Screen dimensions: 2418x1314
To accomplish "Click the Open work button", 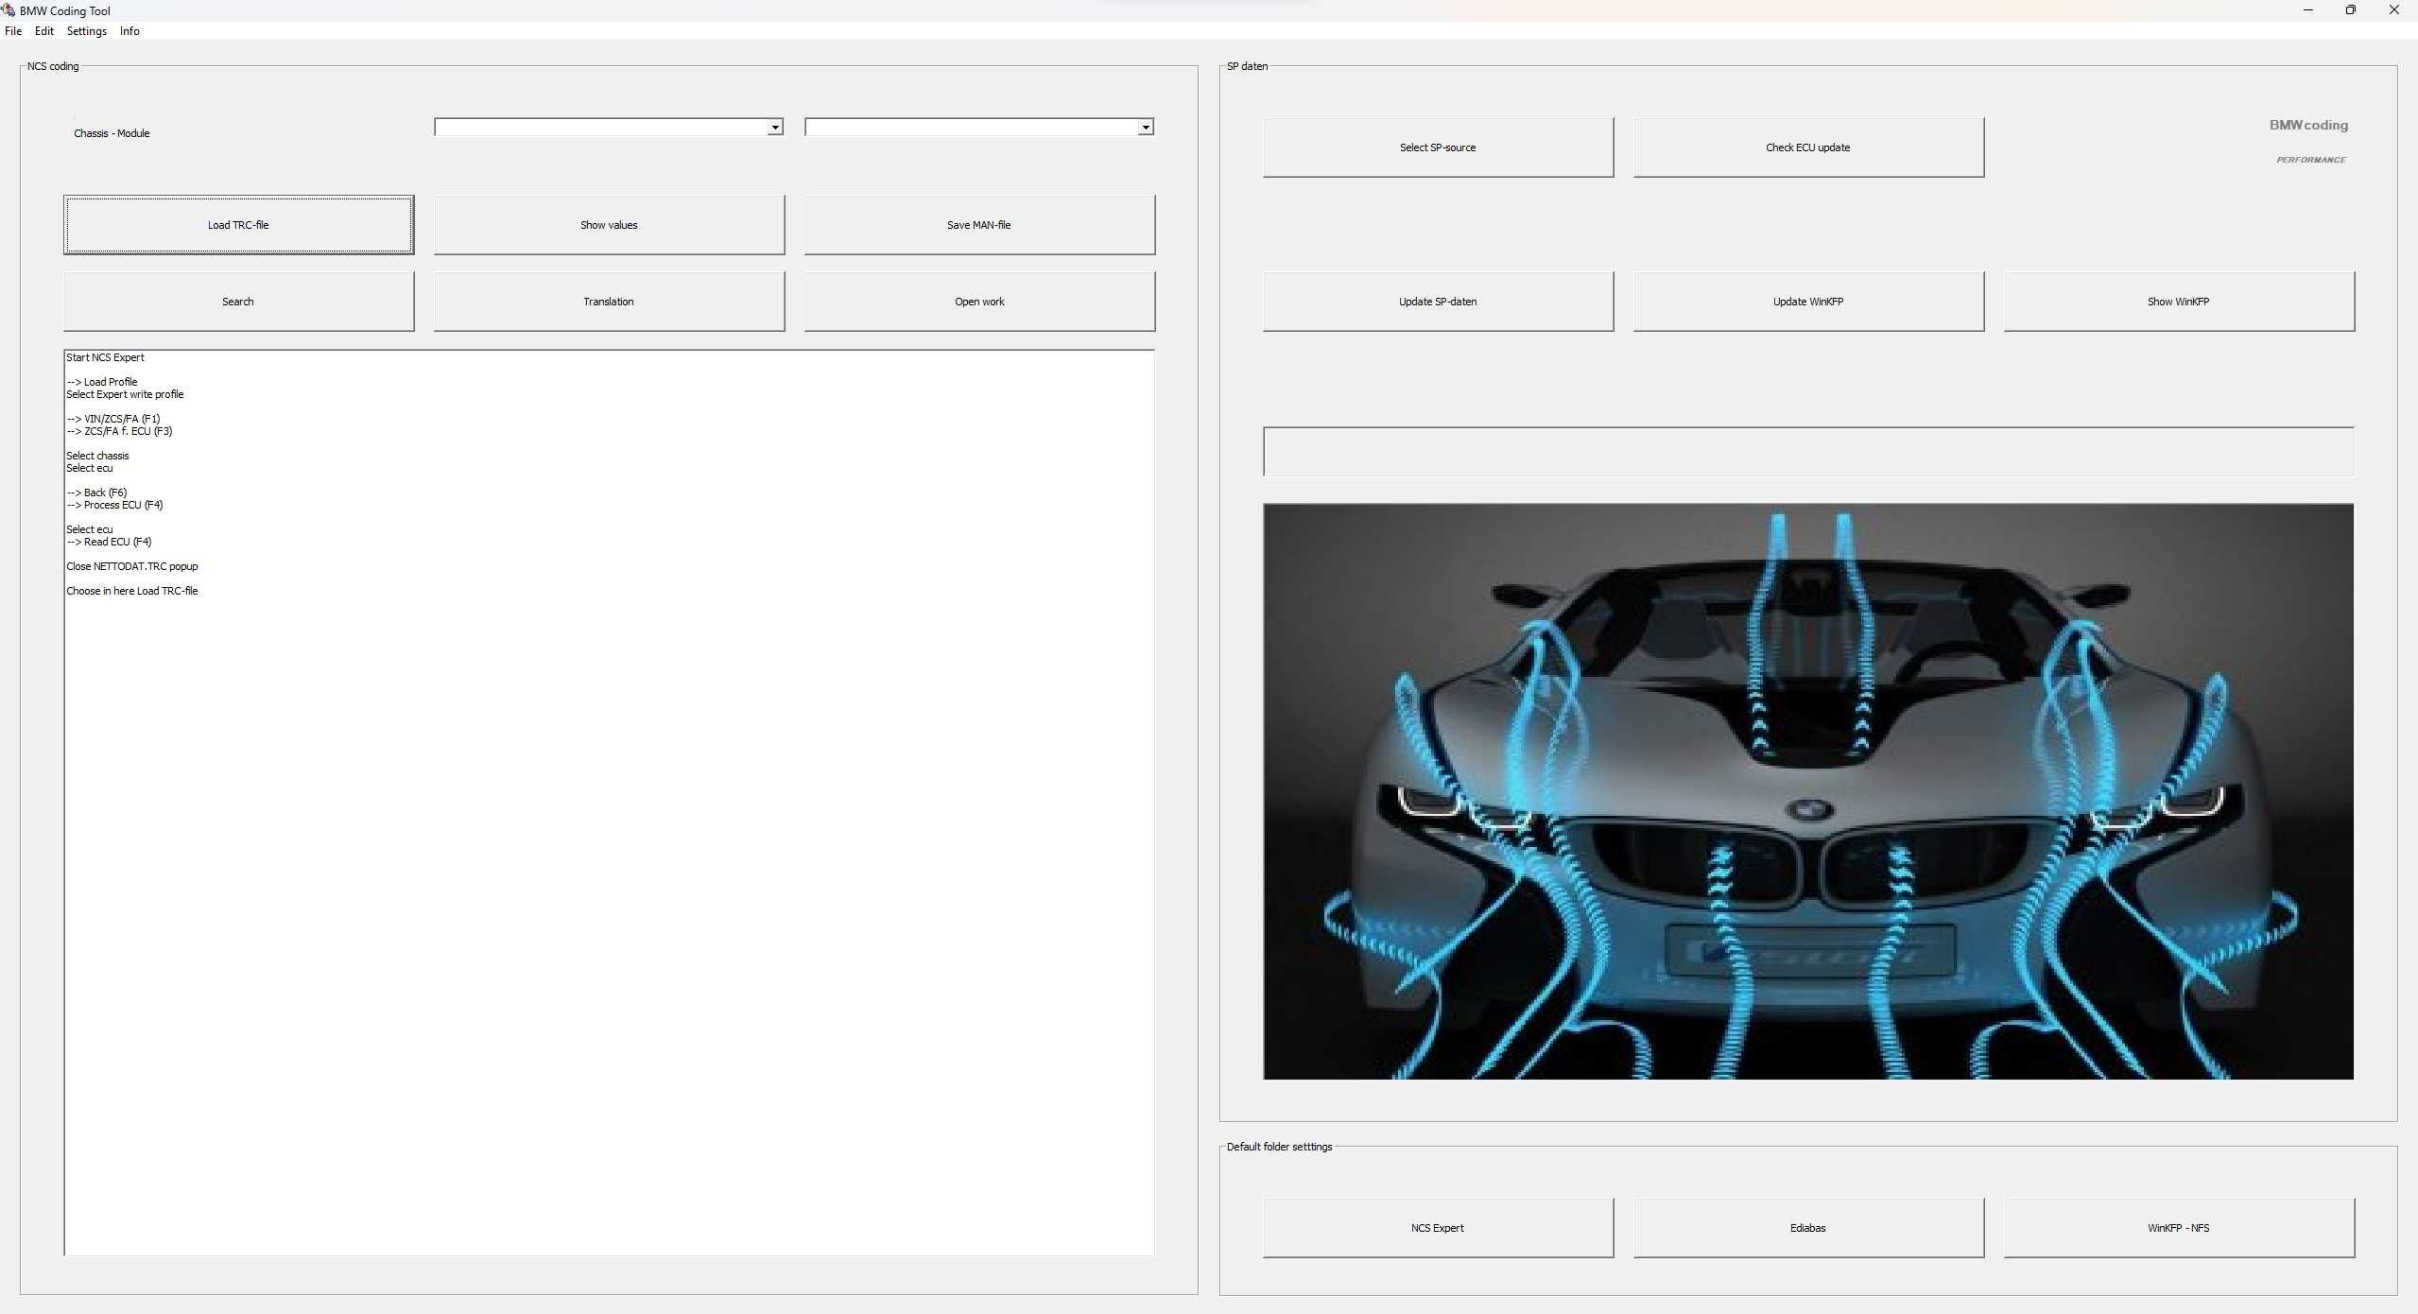I will click(x=979, y=302).
